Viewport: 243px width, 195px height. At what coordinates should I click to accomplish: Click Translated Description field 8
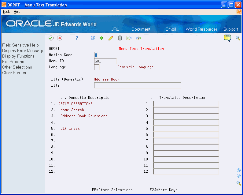point(186,147)
